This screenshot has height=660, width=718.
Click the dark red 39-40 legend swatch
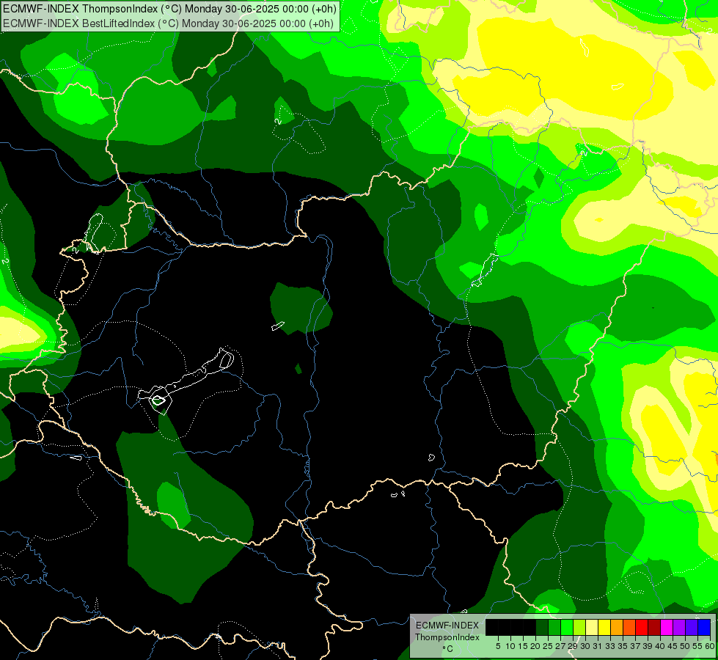[x=654, y=627]
